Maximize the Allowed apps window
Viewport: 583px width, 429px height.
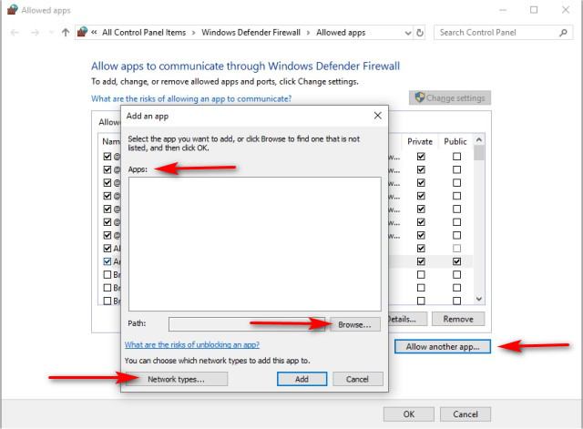(534, 10)
